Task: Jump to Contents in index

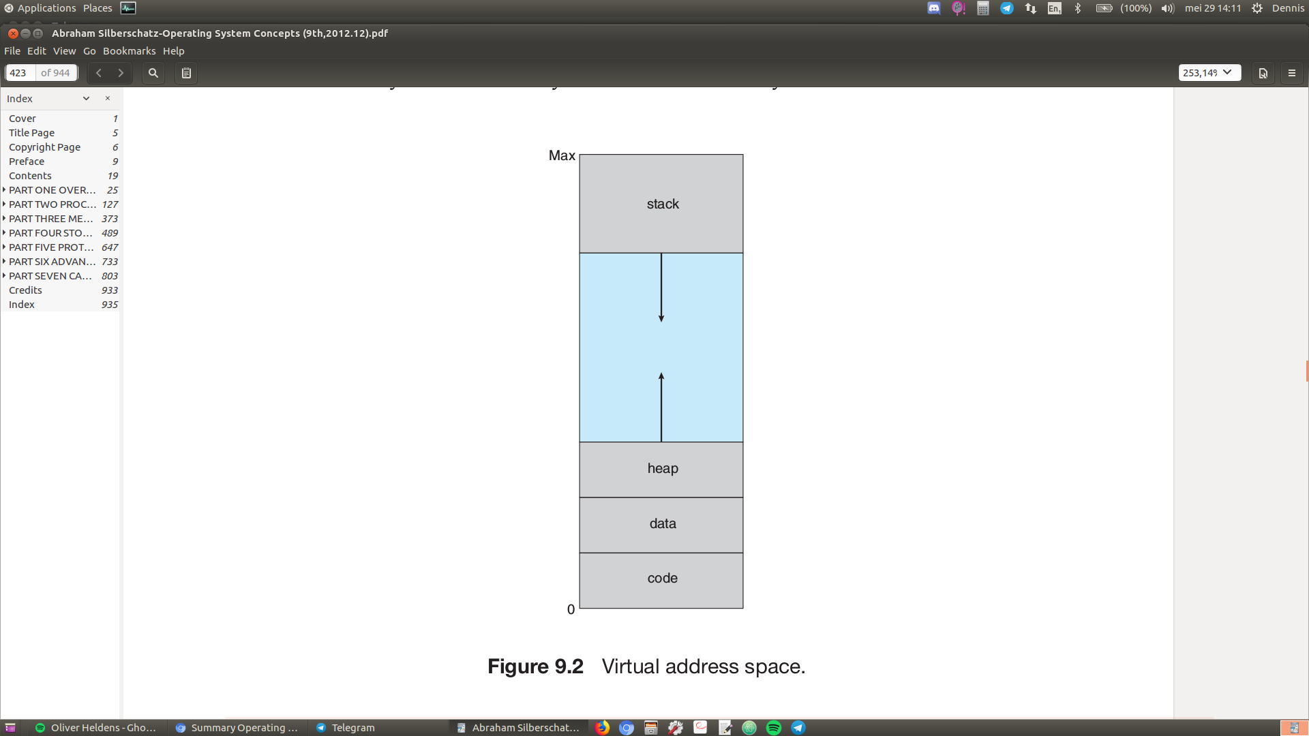Action: tap(30, 176)
